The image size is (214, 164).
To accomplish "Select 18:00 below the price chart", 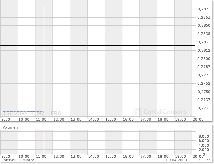I will (163, 119).
